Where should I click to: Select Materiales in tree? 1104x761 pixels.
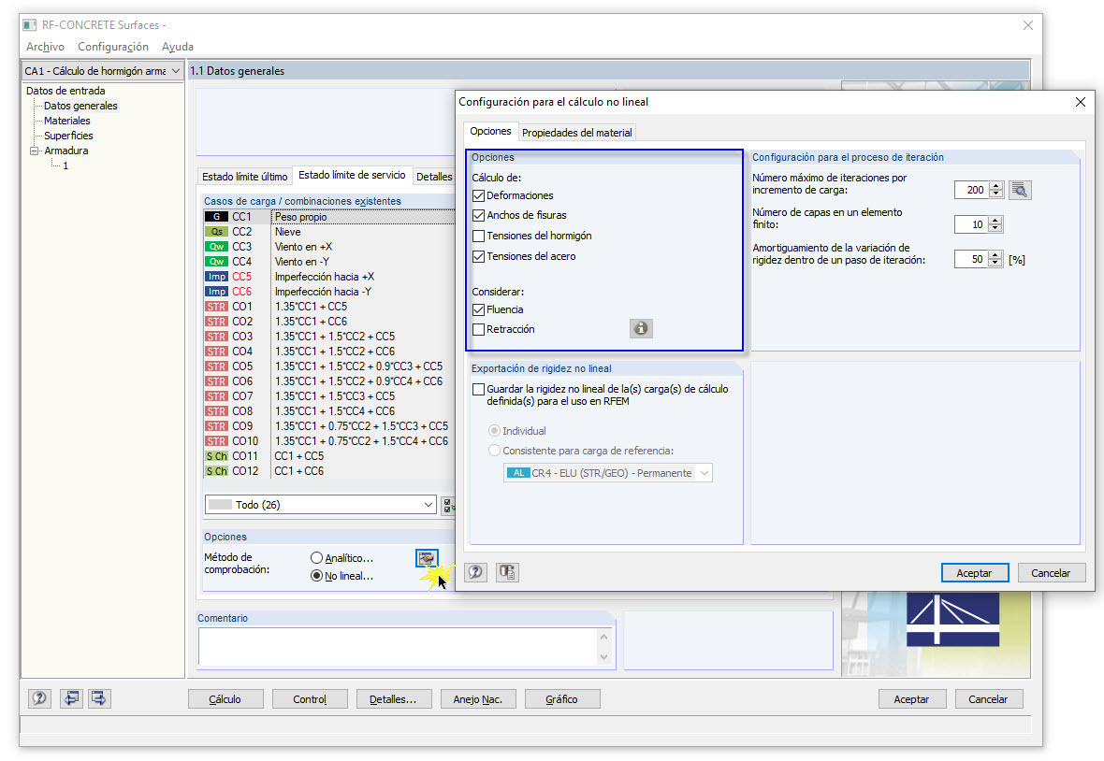click(x=66, y=121)
